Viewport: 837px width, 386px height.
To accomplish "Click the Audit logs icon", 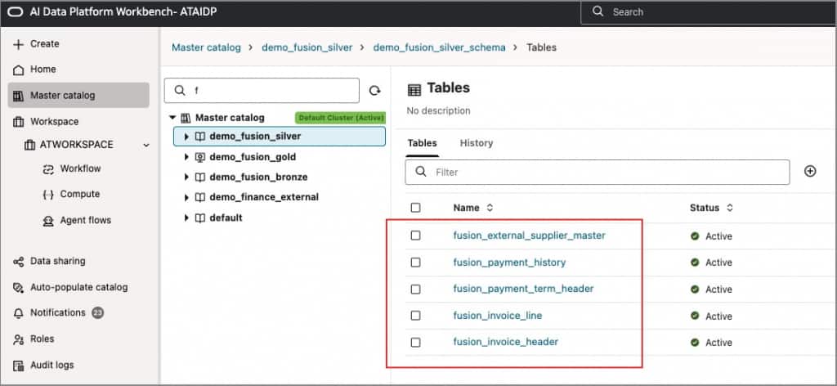I will click(x=19, y=366).
